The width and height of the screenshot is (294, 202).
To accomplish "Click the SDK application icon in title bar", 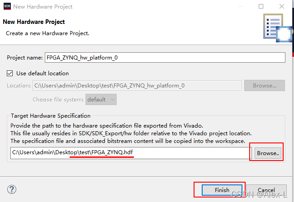I will point(7,6).
